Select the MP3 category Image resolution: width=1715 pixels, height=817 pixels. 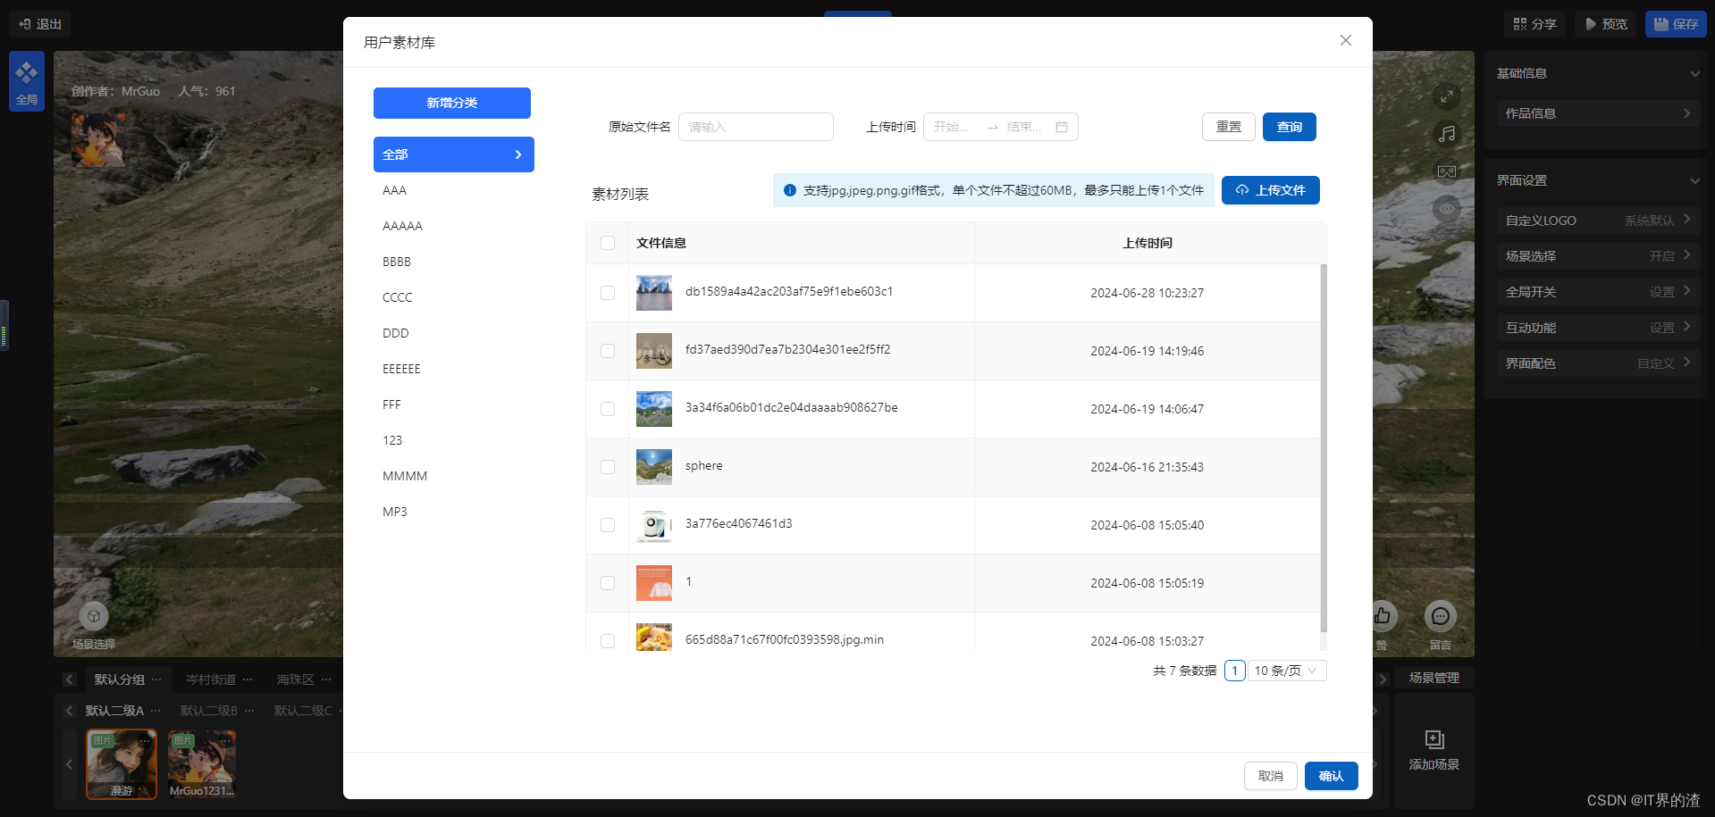pos(454,512)
